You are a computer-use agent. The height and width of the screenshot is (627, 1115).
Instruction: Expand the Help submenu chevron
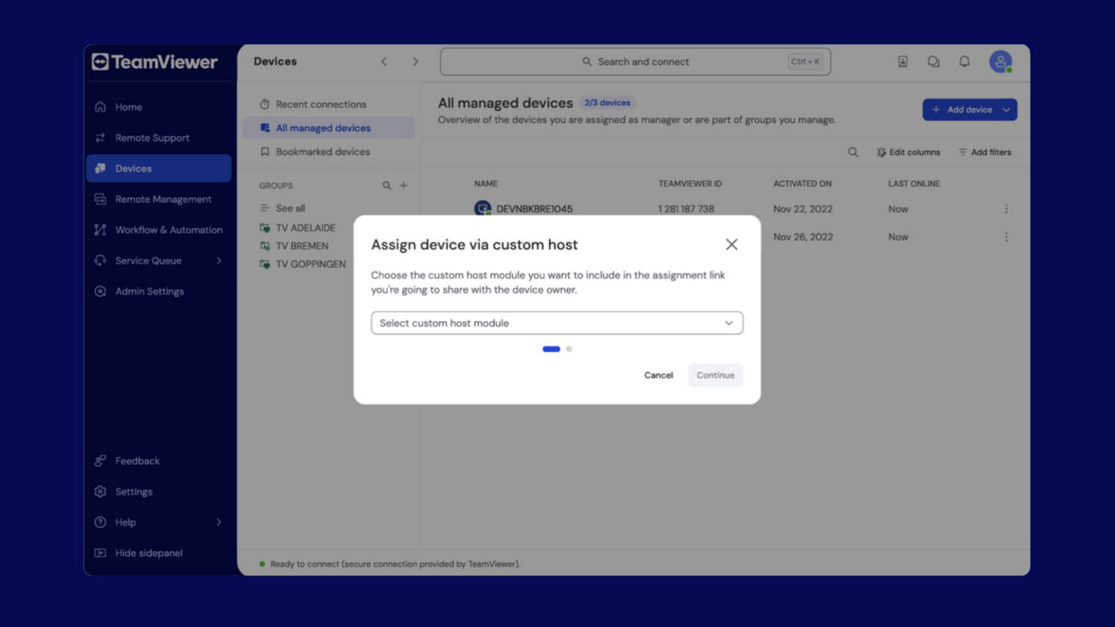(219, 522)
